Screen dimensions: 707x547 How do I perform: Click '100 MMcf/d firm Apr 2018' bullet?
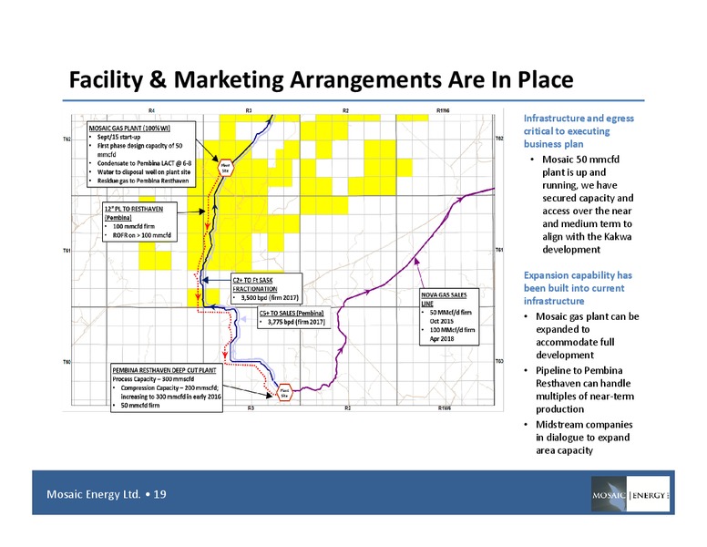coord(452,334)
